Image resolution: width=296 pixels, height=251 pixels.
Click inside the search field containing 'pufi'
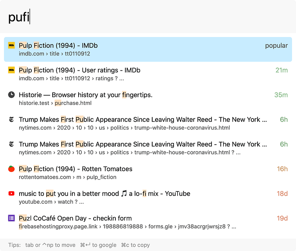(146, 18)
